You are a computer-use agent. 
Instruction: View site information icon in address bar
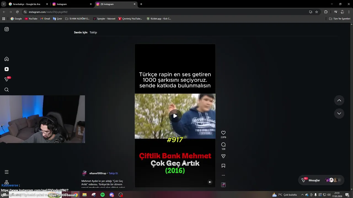click(x=25, y=12)
